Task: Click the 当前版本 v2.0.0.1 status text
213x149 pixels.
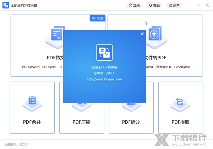Action: coord(17,144)
